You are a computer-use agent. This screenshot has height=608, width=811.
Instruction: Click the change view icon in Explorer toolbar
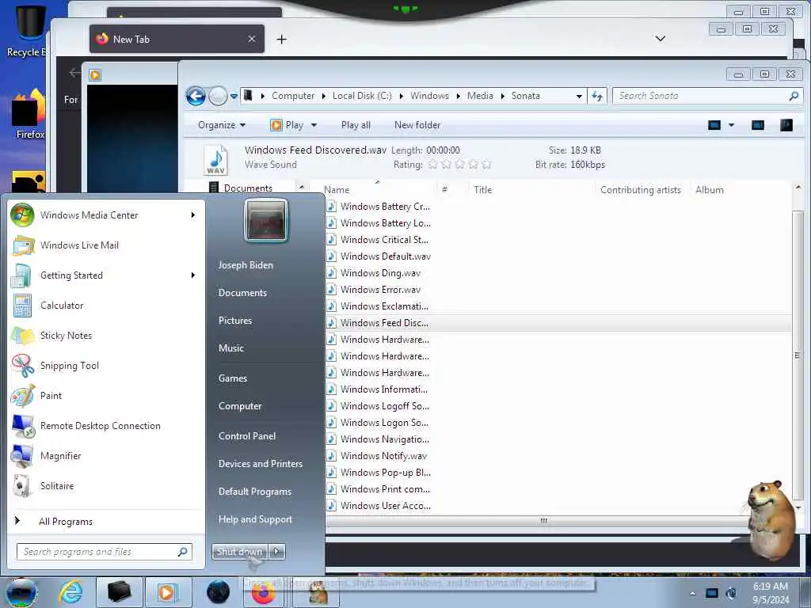[x=714, y=125]
